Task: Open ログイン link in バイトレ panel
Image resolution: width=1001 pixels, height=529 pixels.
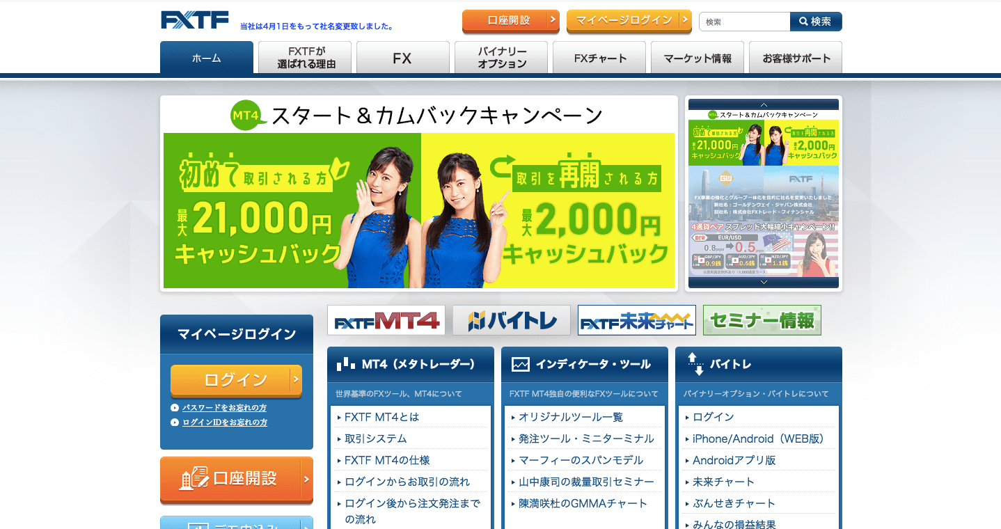Action: [x=714, y=417]
